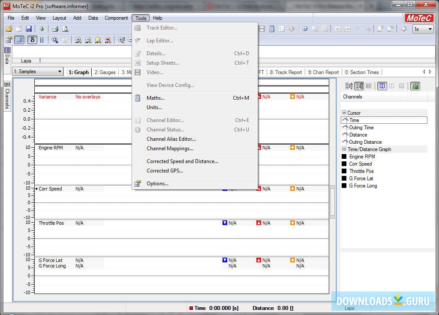Click the sort channels by type icon
Viewport: 439px width, 315px height.
359,86
